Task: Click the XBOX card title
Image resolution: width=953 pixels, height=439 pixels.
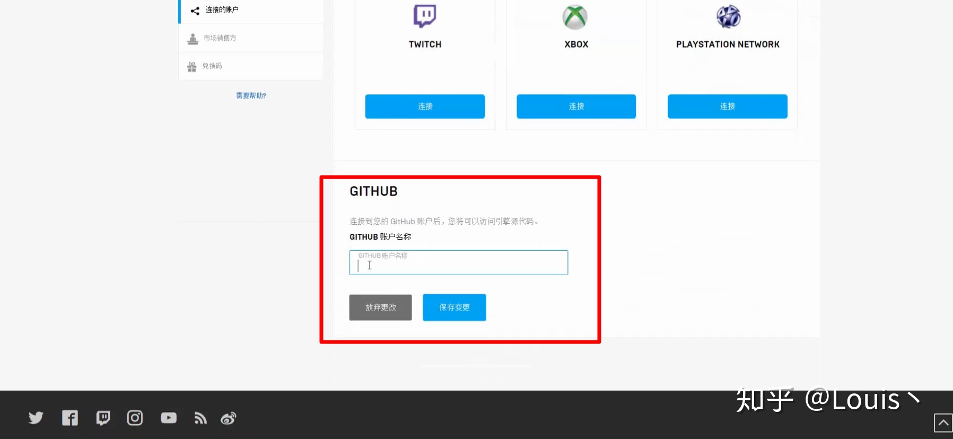Action: click(x=576, y=45)
